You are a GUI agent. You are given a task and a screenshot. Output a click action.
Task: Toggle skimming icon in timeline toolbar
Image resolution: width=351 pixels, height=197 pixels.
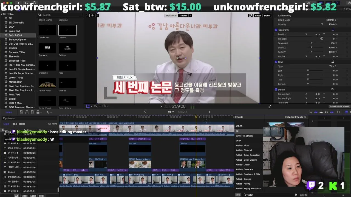pyautogui.click(x=316, y=112)
